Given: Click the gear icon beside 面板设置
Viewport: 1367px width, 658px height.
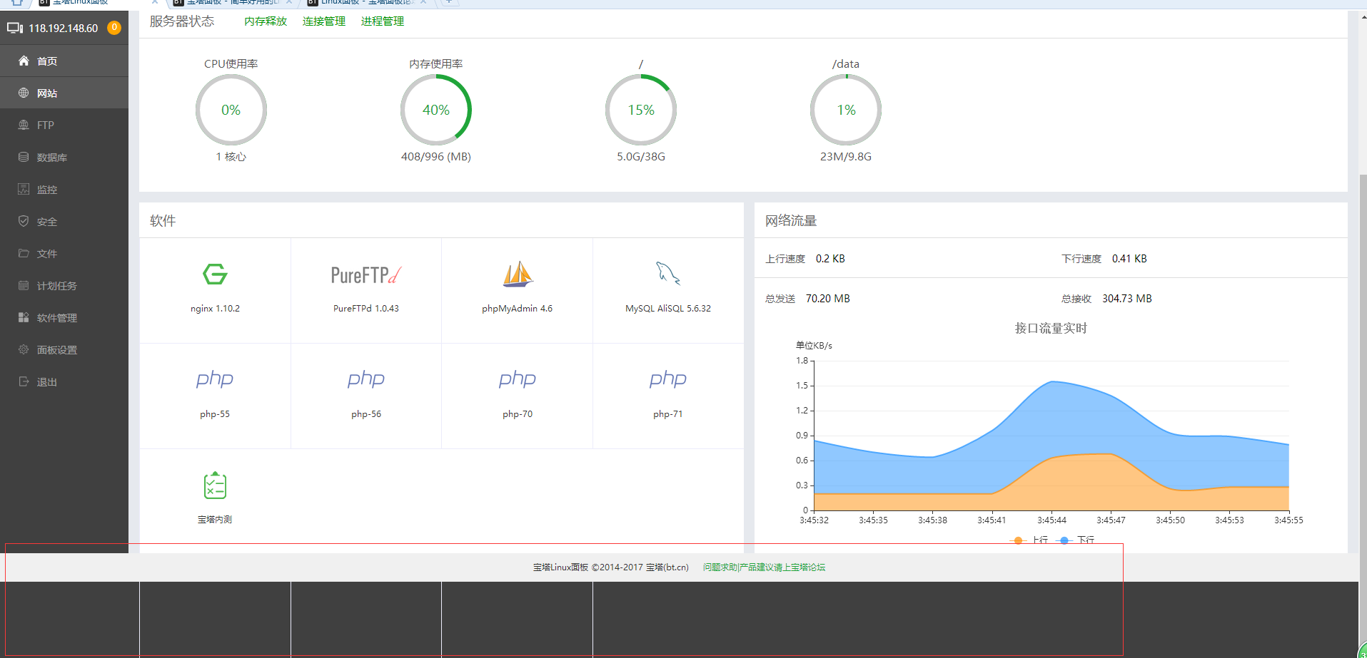Looking at the screenshot, I should (24, 349).
